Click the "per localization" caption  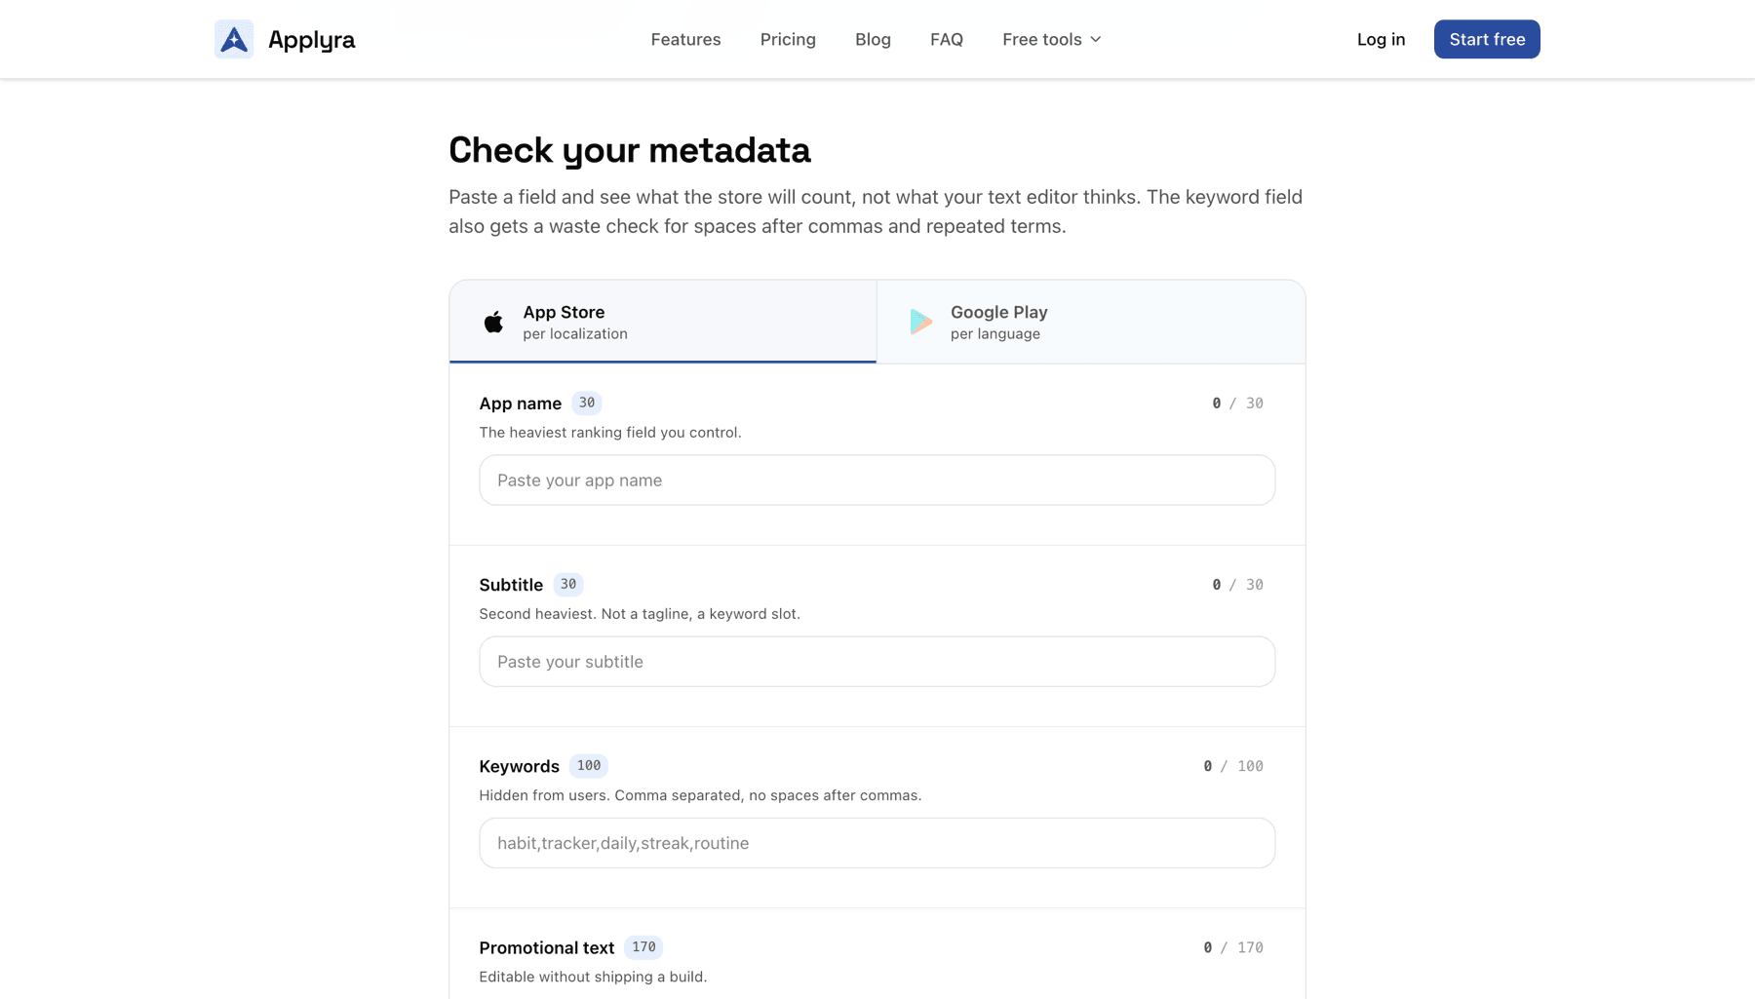575,334
